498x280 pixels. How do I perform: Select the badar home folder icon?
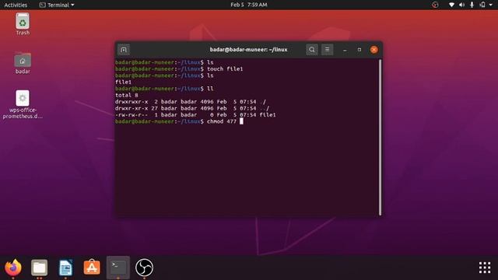[23, 63]
